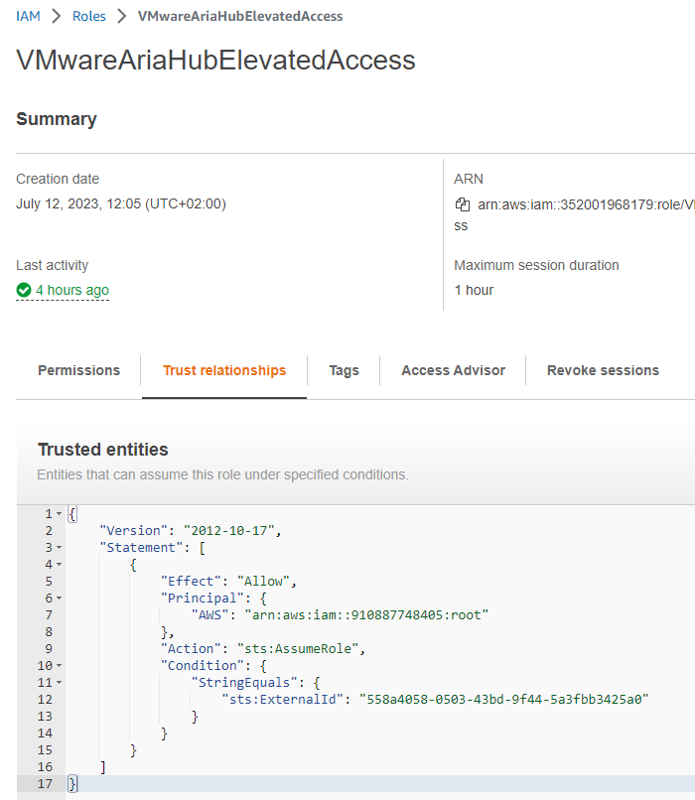Click the "Allow" effect value

pos(263,581)
